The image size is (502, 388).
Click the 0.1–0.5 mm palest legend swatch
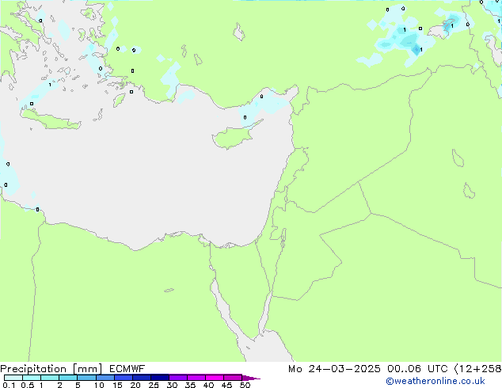point(13,378)
